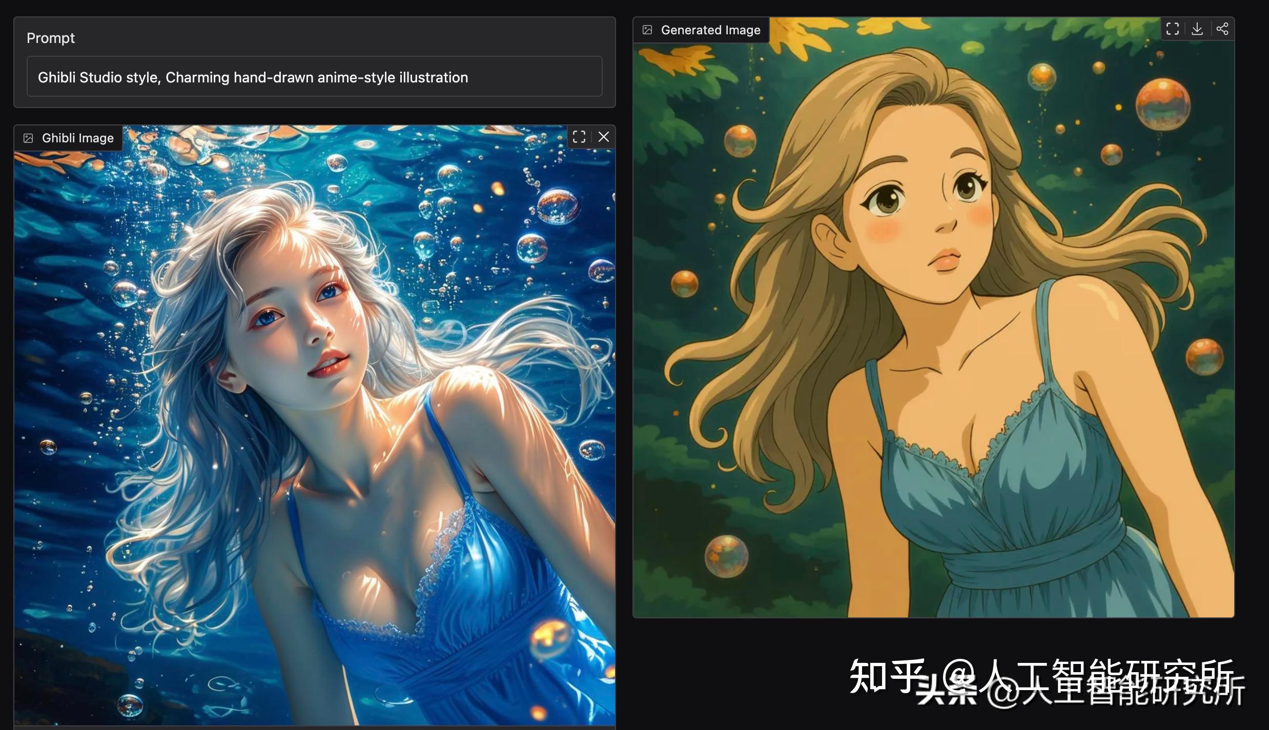Select the prompt text about Ghibli Studio style

tap(253, 77)
